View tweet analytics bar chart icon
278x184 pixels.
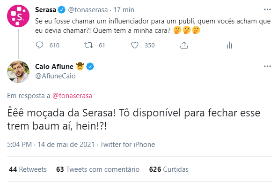(x=229, y=46)
